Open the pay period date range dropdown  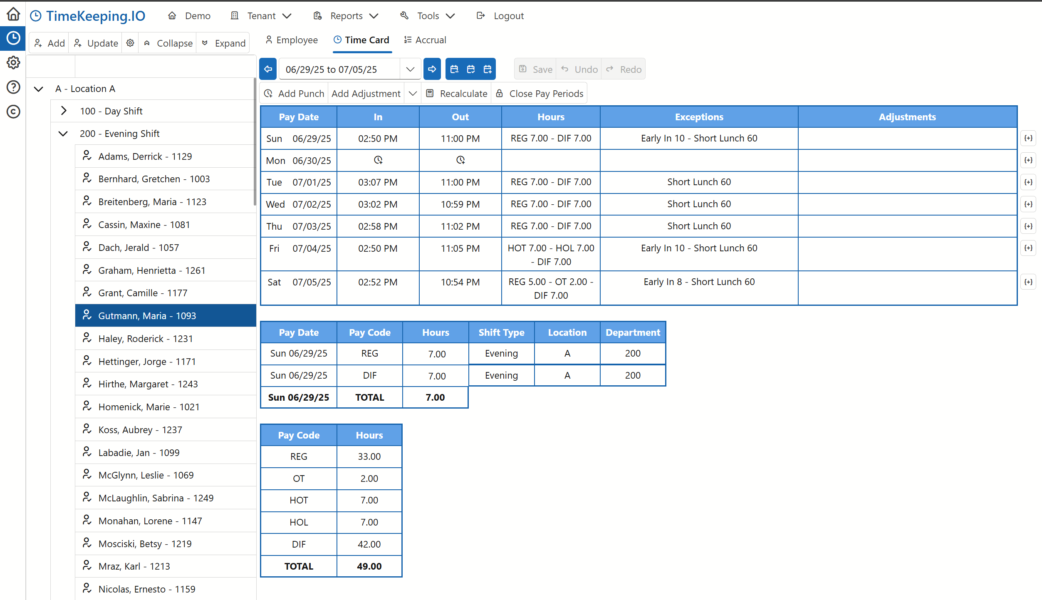[x=410, y=69]
